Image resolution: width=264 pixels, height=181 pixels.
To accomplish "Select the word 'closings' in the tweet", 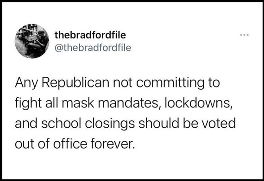I will (x=110, y=124).
